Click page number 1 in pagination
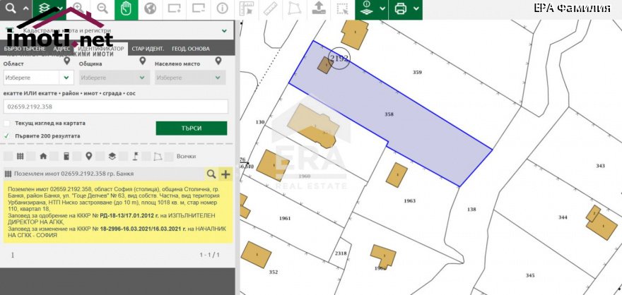The image size is (622, 295). coord(12,255)
